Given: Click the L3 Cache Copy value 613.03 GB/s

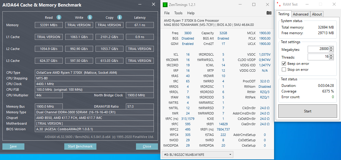Looking at the screenshot, I should pos(110,61).
